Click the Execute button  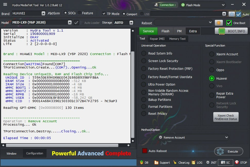(x=229, y=151)
